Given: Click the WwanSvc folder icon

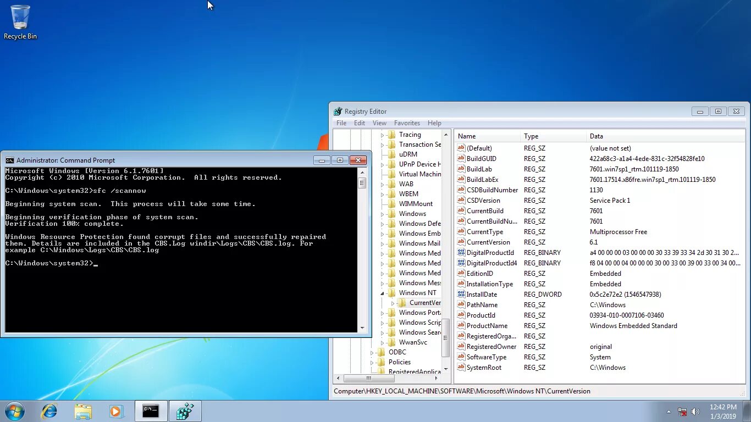Looking at the screenshot, I should click(x=391, y=342).
